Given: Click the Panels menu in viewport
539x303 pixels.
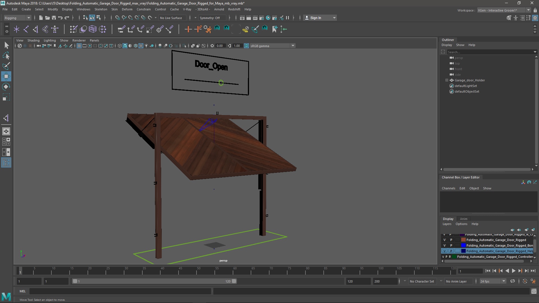Looking at the screenshot, I should coord(94,40).
